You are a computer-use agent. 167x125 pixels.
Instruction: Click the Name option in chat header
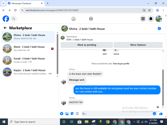(x=116, y=52)
